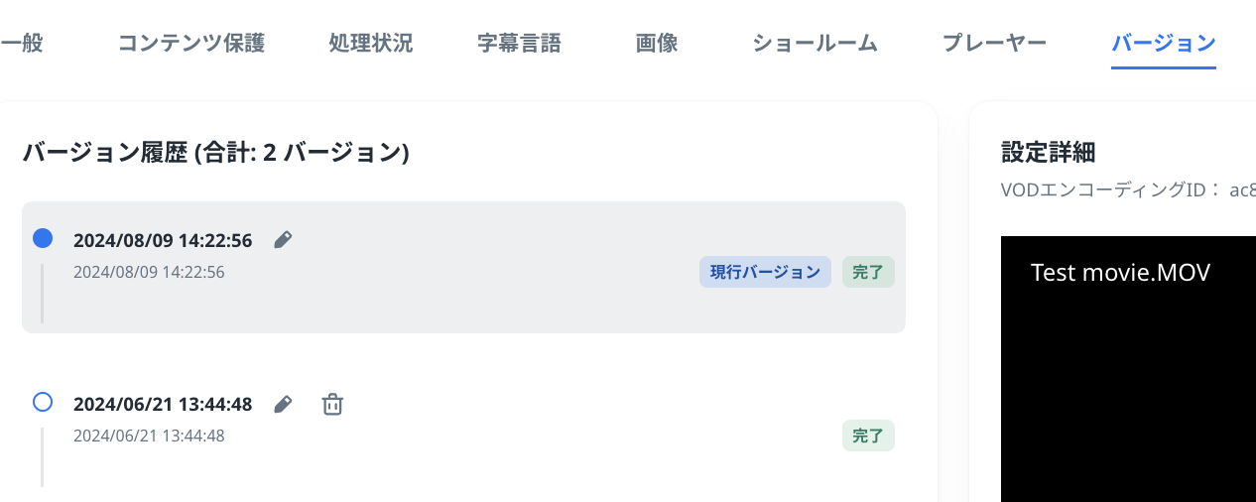Click the 完了 badge on 2024/06/21 version
1256x502 pixels.
click(868, 436)
